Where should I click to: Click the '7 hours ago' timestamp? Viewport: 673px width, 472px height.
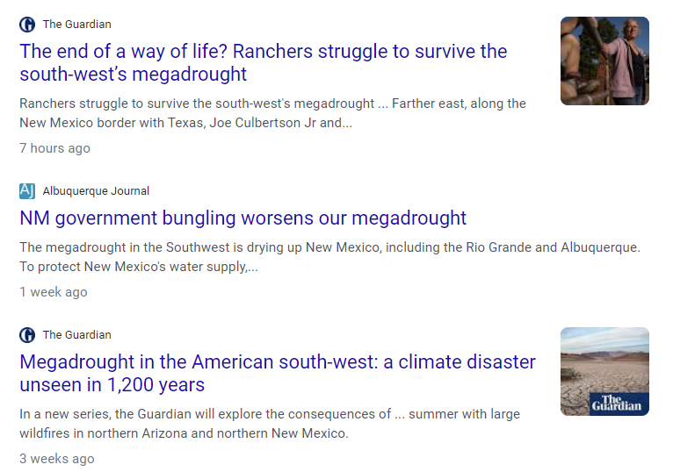click(x=55, y=148)
